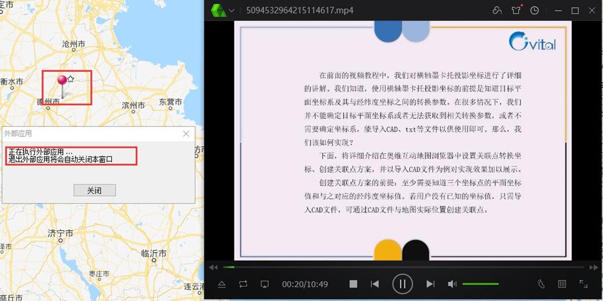Viewport: 603px width, 301px height.
Task: Mute the player volume speaker icon
Action: tap(452, 284)
